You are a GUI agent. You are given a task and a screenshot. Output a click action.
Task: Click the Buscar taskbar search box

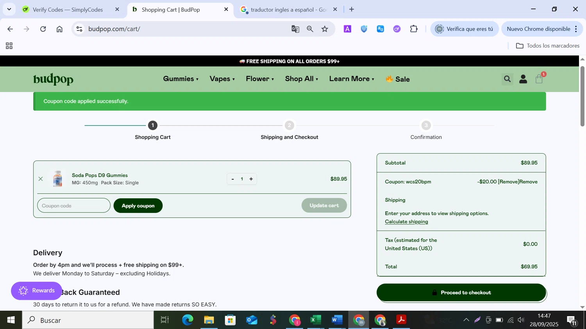tap(88, 320)
